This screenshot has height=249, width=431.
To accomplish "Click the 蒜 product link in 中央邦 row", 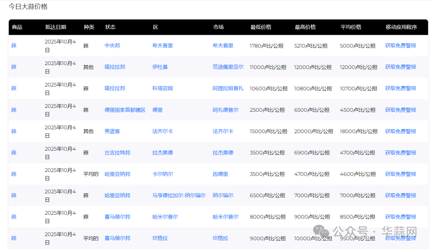I will 14,45.
